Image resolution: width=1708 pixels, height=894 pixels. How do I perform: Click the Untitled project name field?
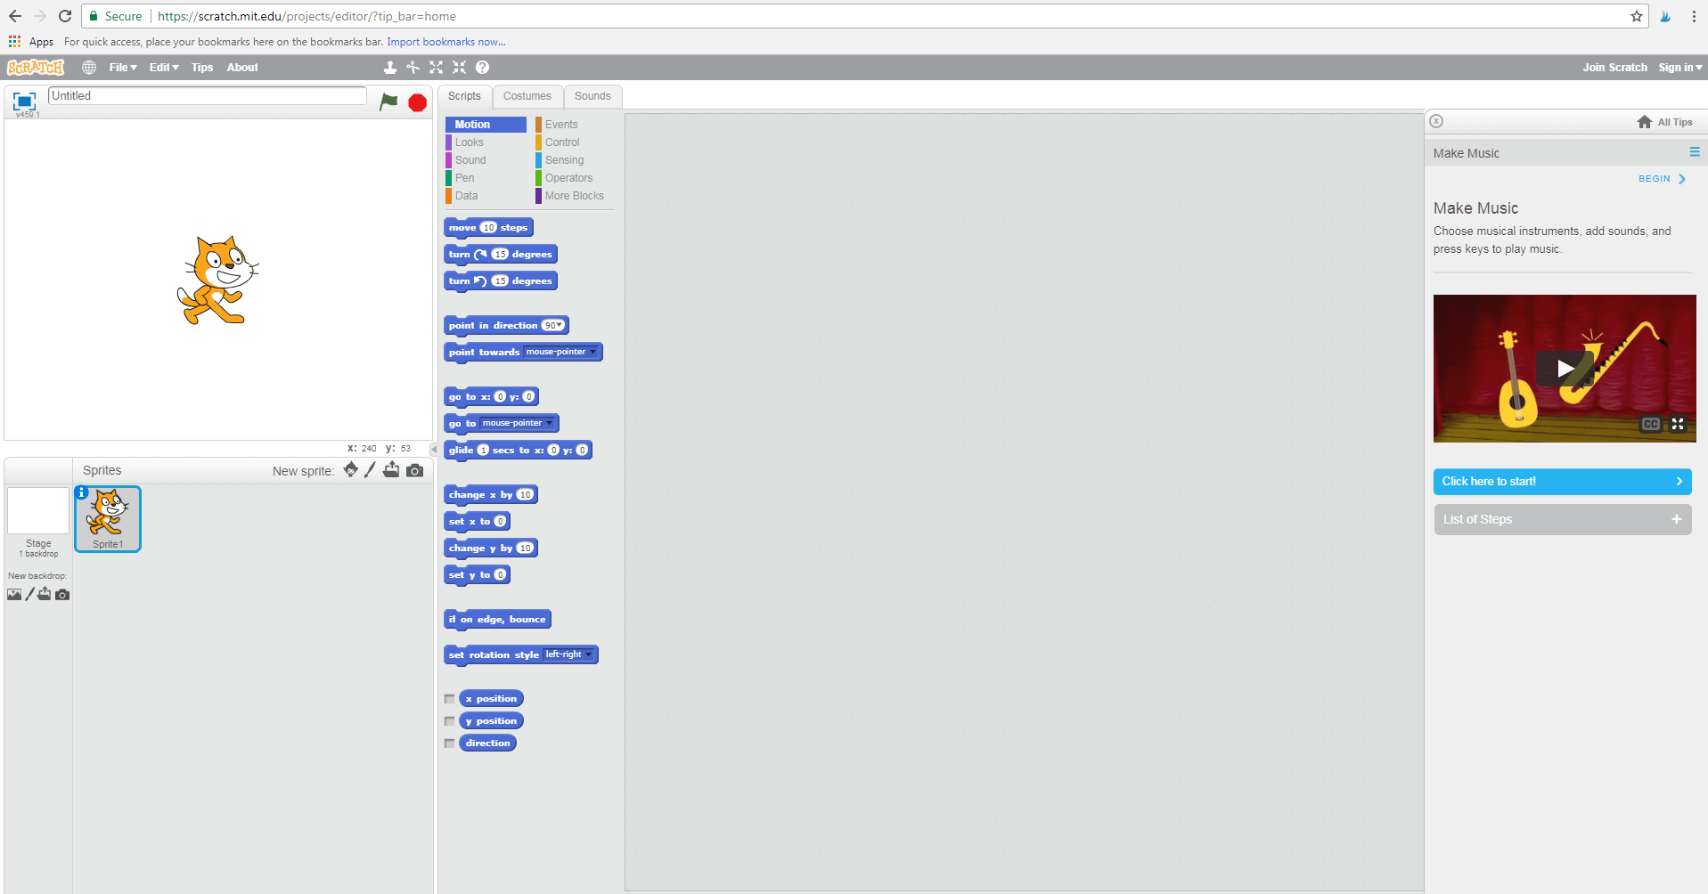(207, 95)
